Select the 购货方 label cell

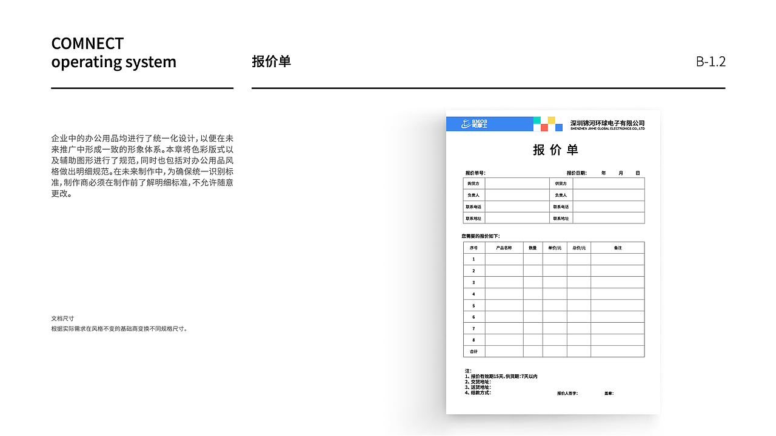pos(473,183)
